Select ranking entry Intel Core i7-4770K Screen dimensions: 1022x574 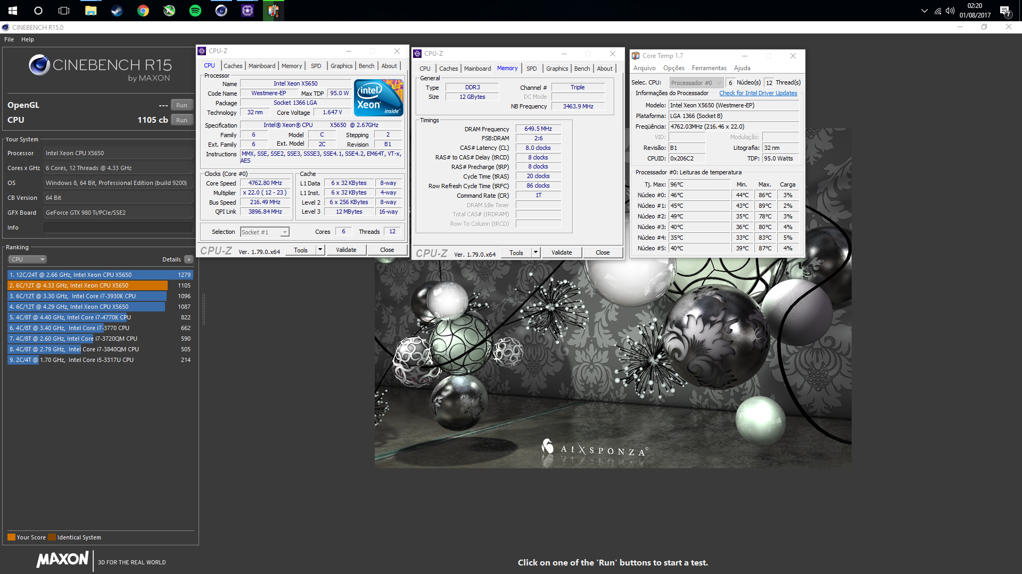tap(100, 317)
